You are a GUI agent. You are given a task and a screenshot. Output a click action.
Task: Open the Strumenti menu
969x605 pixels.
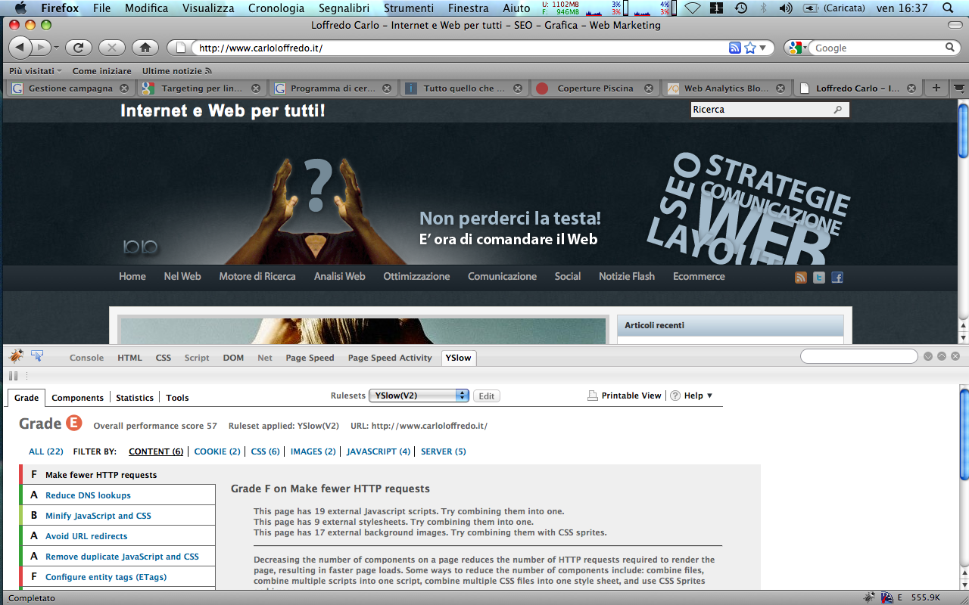[409, 8]
